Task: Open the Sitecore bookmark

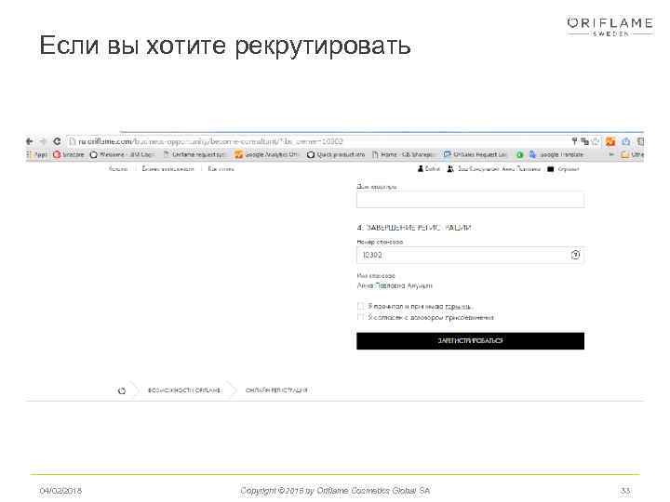Action: pos(68,154)
